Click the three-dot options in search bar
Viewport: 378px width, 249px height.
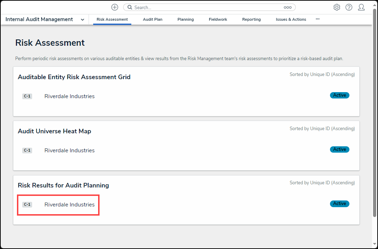[288, 7]
